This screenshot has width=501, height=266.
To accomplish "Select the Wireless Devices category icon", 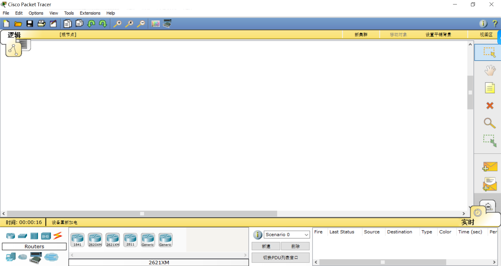I will pyautogui.click(x=46, y=236).
